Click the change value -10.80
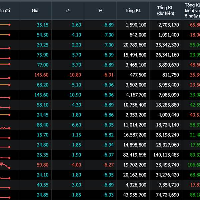This screenshot has height=200, width=200. click(x=74, y=75)
